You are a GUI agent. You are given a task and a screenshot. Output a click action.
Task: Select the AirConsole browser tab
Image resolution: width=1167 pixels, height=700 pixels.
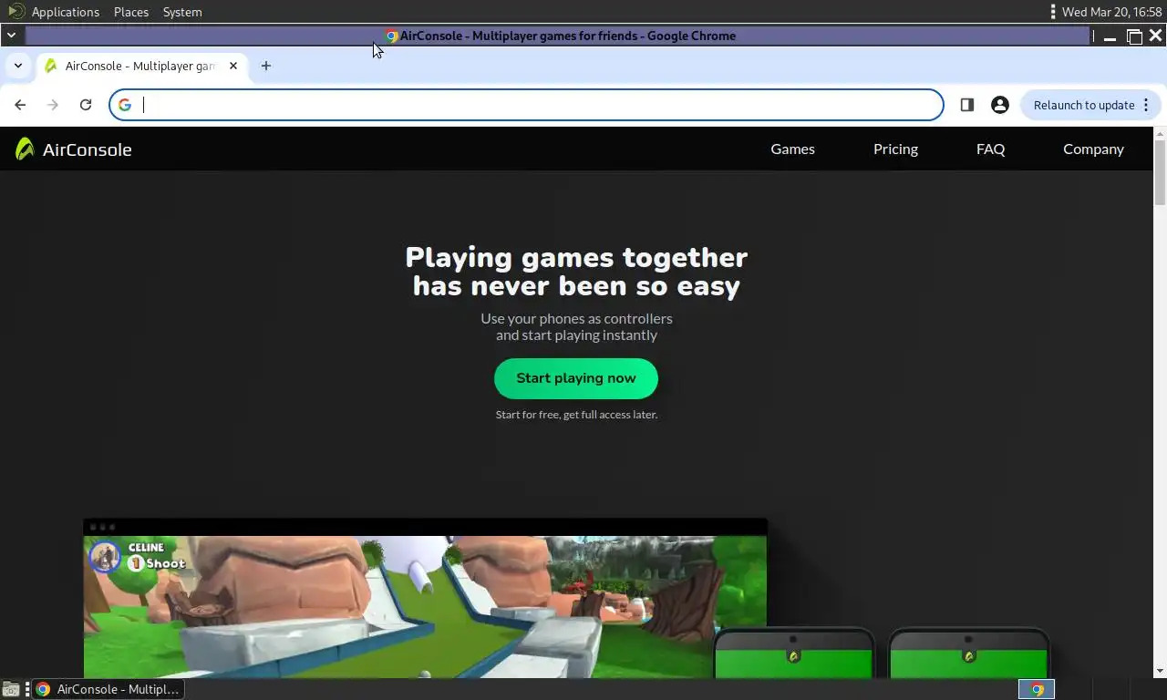(142, 66)
